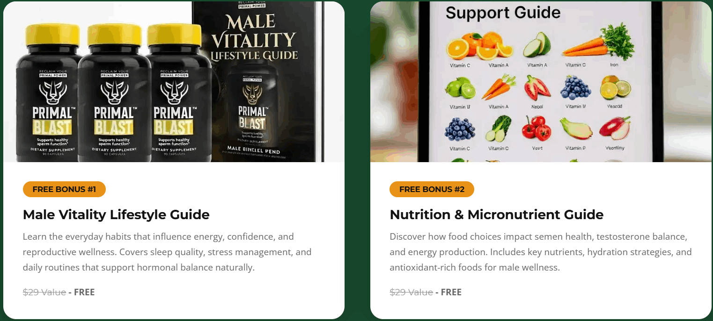This screenshot has height=321, width=713.
Task: Open the Nutrition & Micronutrient Guide heading
Action: [496, 214]
